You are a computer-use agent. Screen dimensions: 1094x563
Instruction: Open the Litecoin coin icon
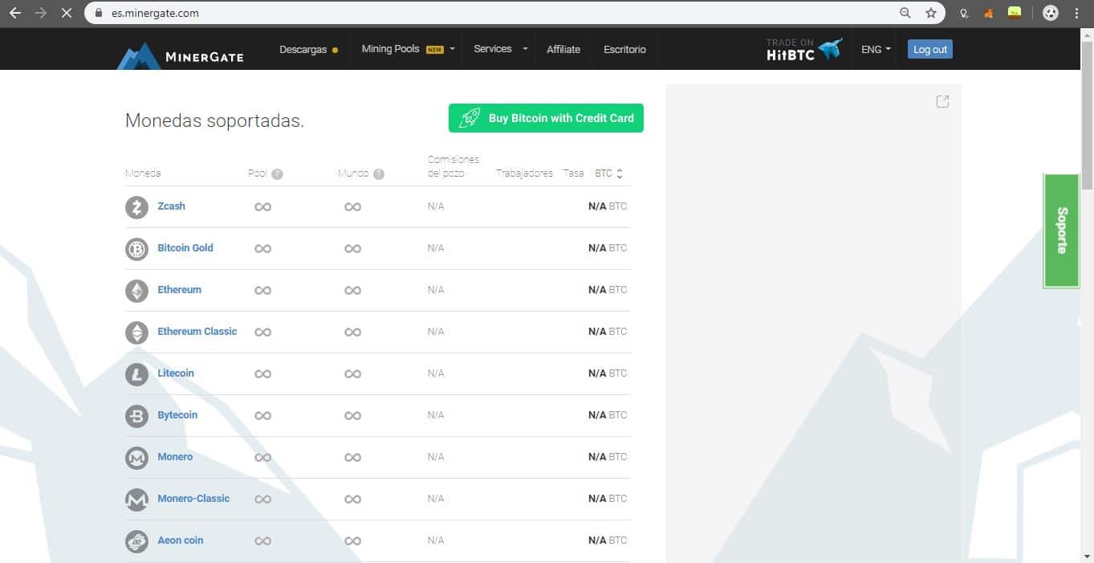pyautogui.click(x=137, y=374)
